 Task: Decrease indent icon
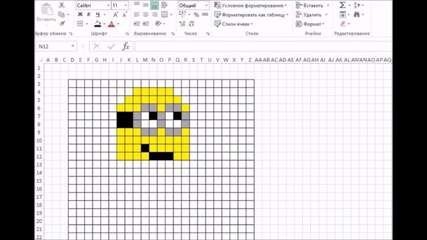[137, 24]
